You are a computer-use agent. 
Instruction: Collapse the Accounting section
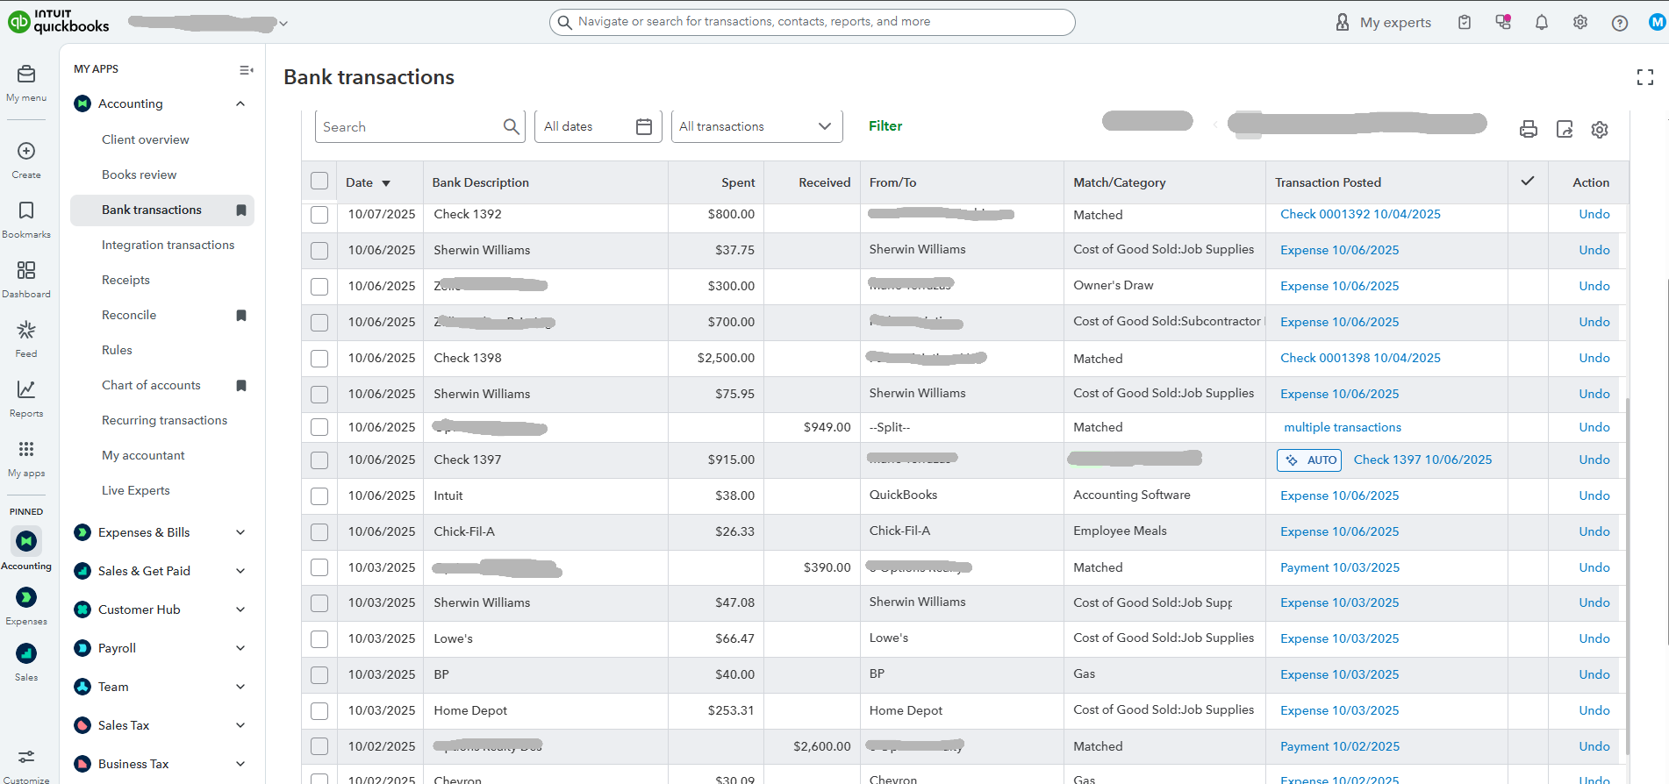coord(240,103)
